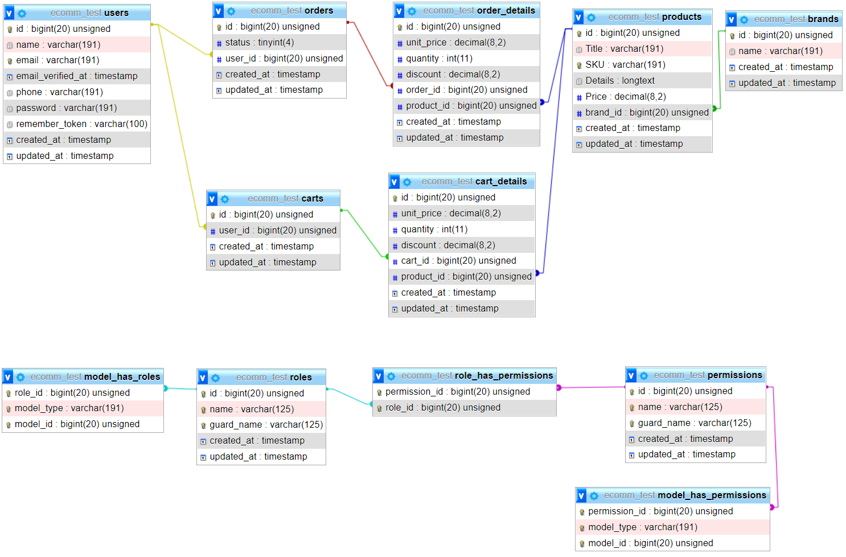The width and height of the screenshot is (846, 557).
Task: Open the gear options of products table
Action: click(592, 18)
